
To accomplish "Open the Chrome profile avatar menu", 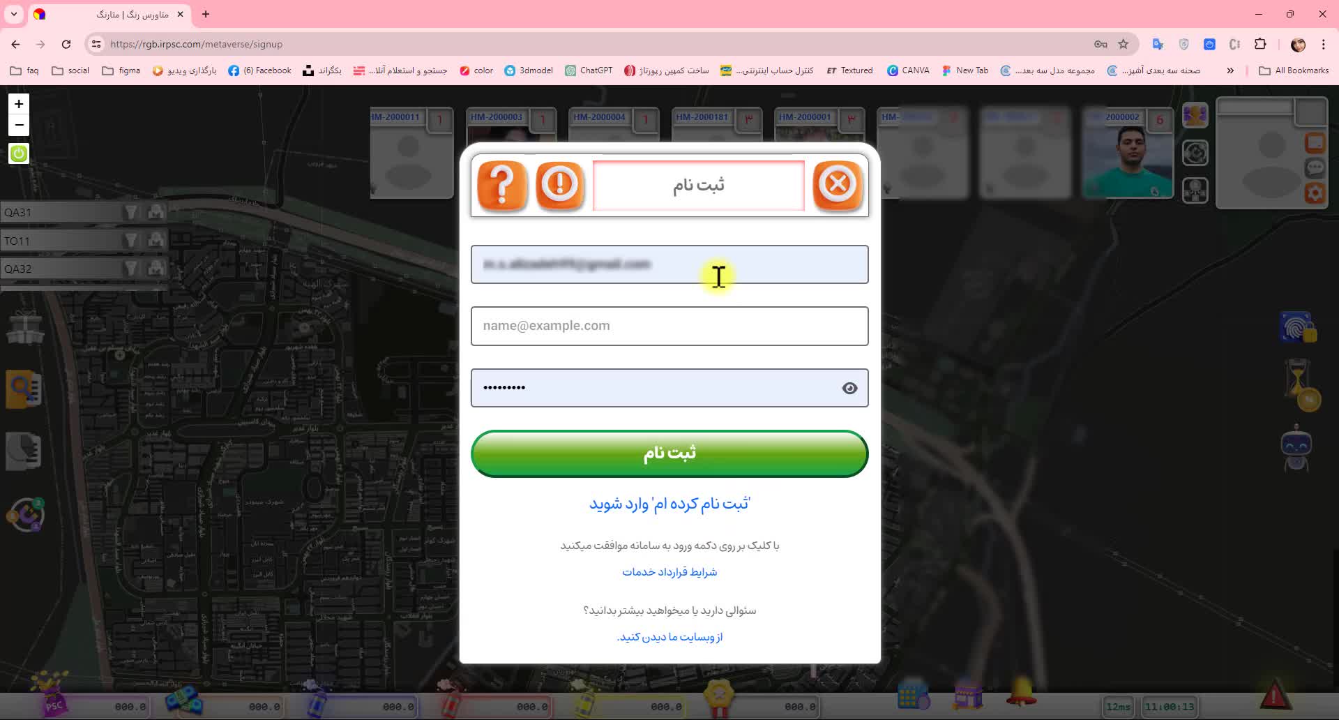I will click(1299, 44).
